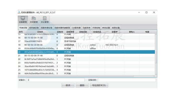This screenshot has width=175, height=98.
Task: Click the 导出到EXCEL export button
Action: 99,85
